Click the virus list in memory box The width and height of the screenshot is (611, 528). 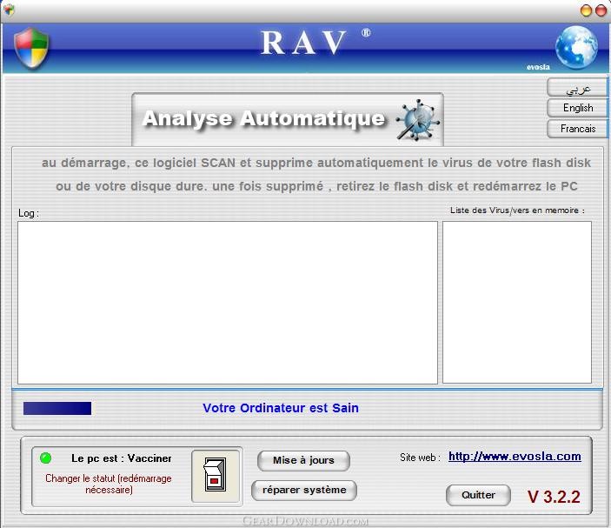pos(517,302)
